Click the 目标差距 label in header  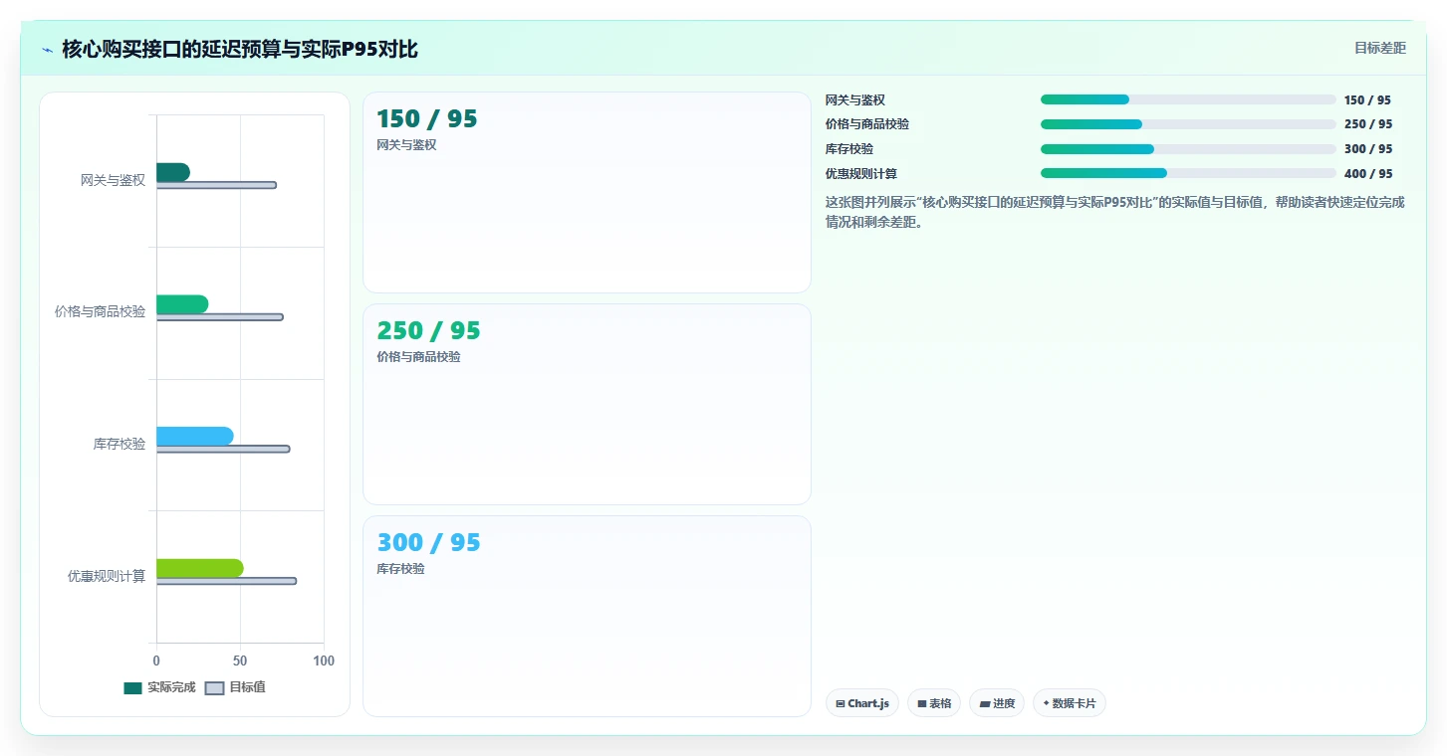click(1379, 48)
